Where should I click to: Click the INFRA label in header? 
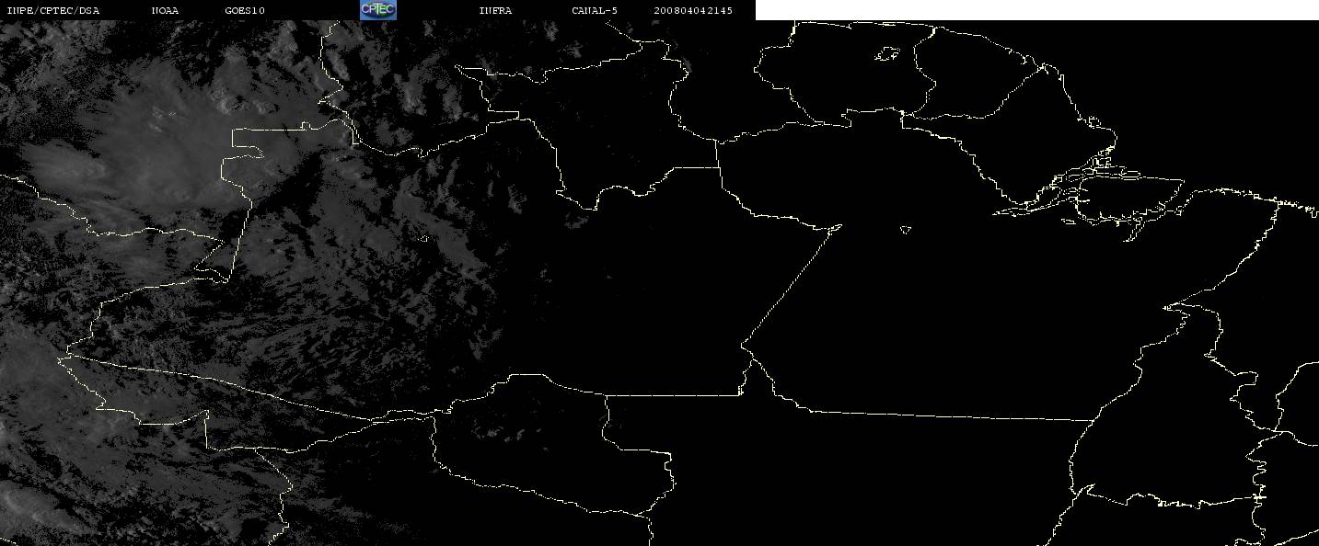[x=495, y=11]
